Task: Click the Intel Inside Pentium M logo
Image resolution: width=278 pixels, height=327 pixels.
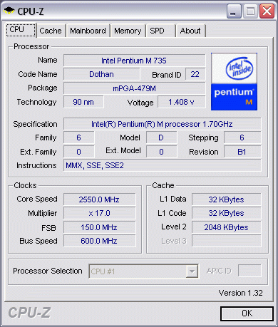Action: coord(234,81)
